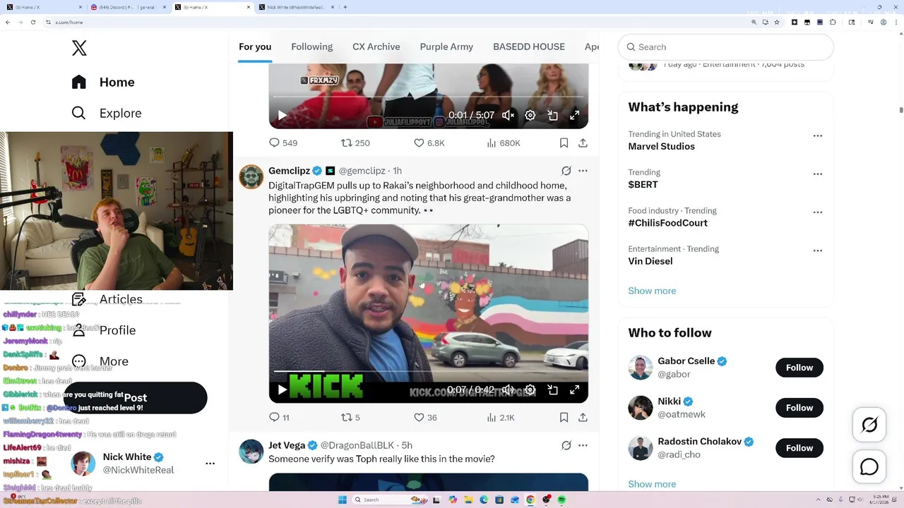The image size is (904, 508).
Task: Open options for $BERT trend
Action: [817, 174]
